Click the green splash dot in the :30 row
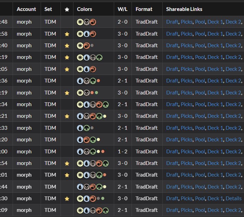The height and width of the screenshot is (217, 244). pyautogui.click(x=103, y=199)
